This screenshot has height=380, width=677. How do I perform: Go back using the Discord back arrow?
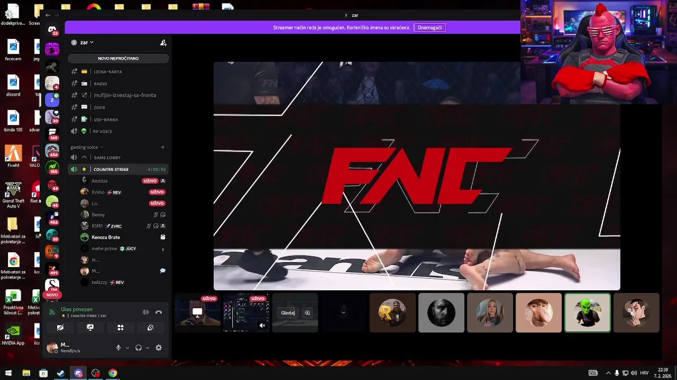48,15
